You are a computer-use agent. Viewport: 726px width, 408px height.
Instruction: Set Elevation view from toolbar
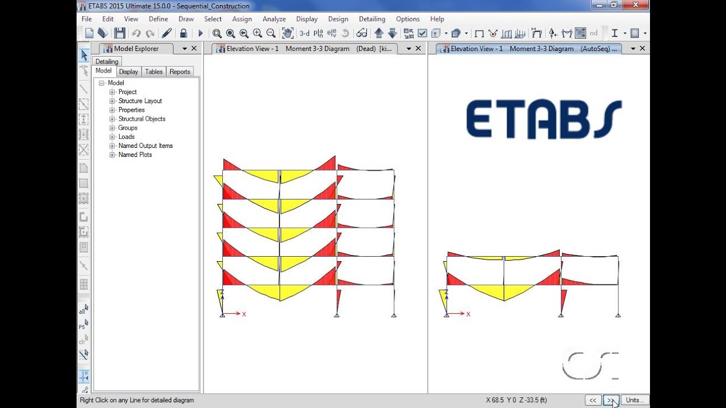coord(331,33)
